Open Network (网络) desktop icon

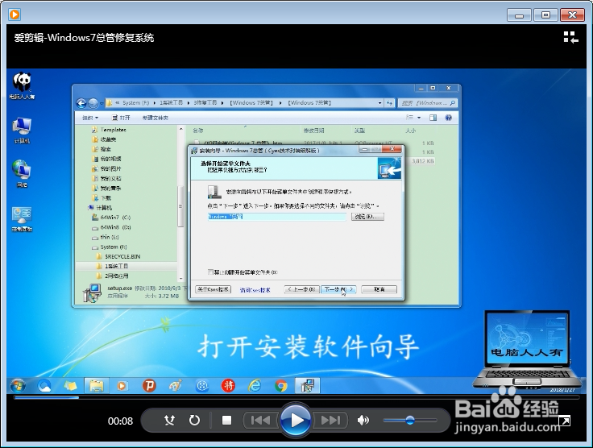pyautogui.click(x=22, y=173)
